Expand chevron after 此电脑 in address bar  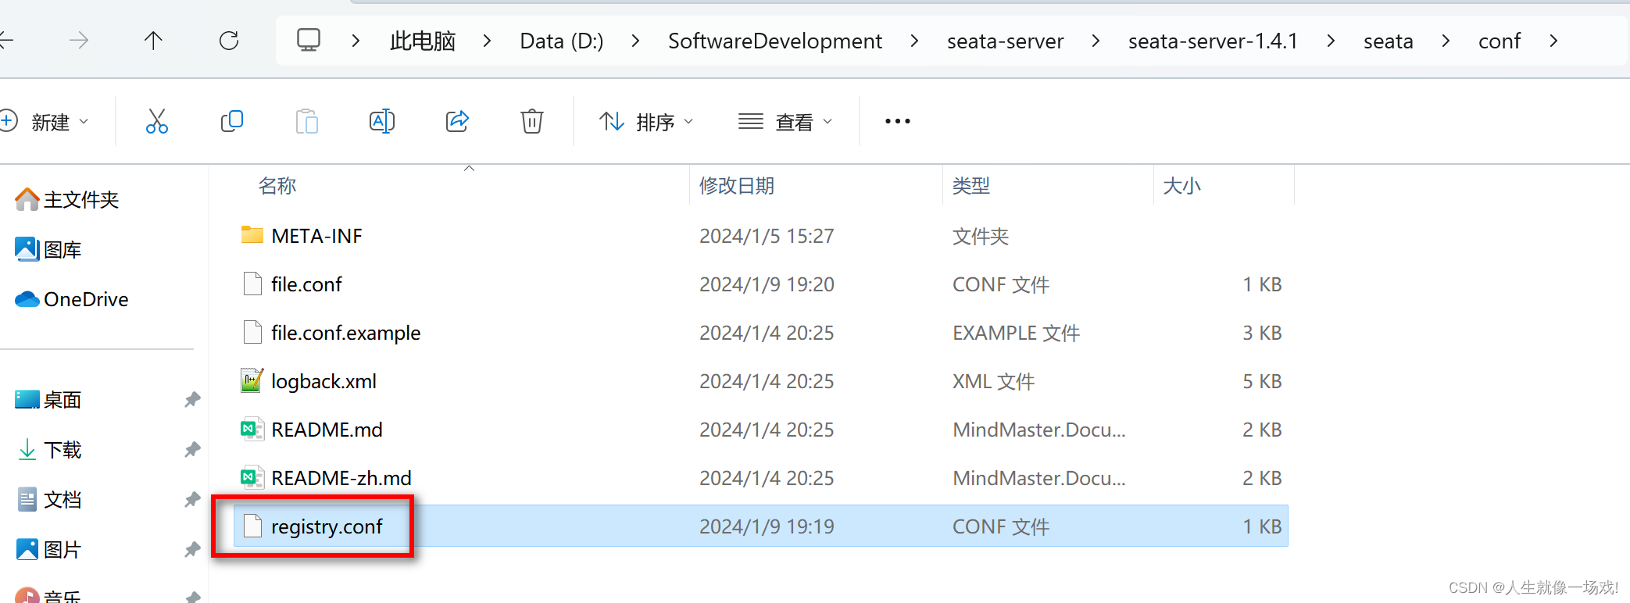[x=487, y=41]
